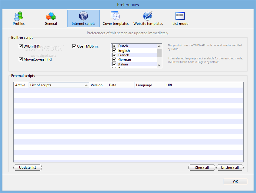The width and height of the screenshot is (256, 193).
Task: Open the Cover templates disc icon
Action: 115,16
